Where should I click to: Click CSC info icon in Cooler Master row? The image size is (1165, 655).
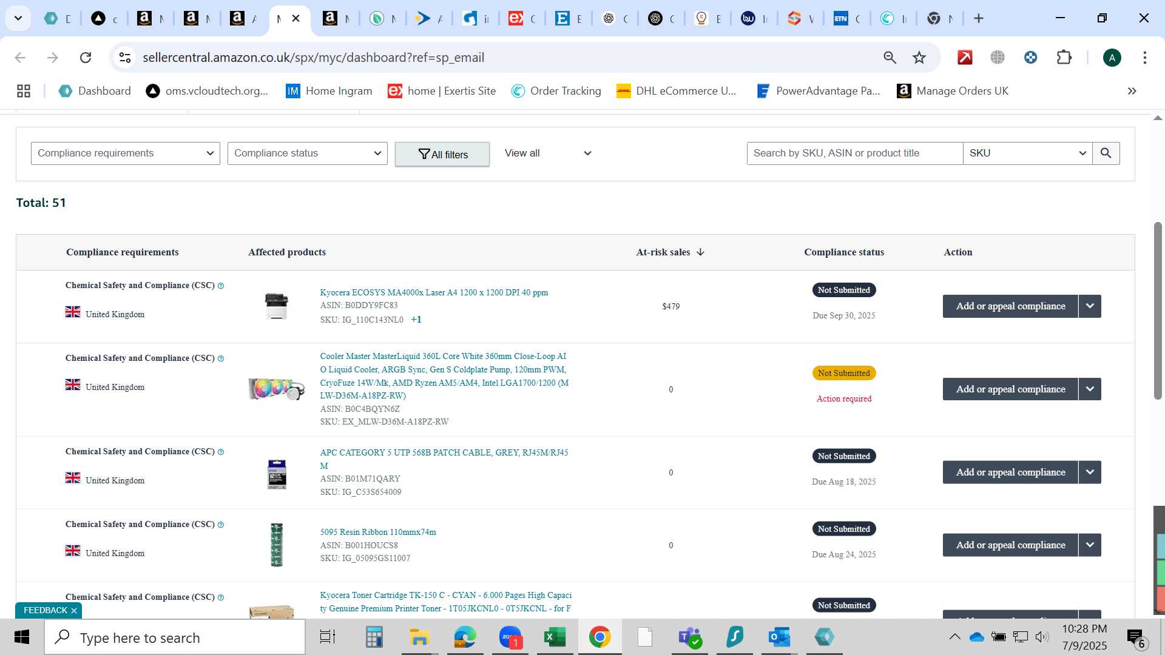(x=221, y=358)
